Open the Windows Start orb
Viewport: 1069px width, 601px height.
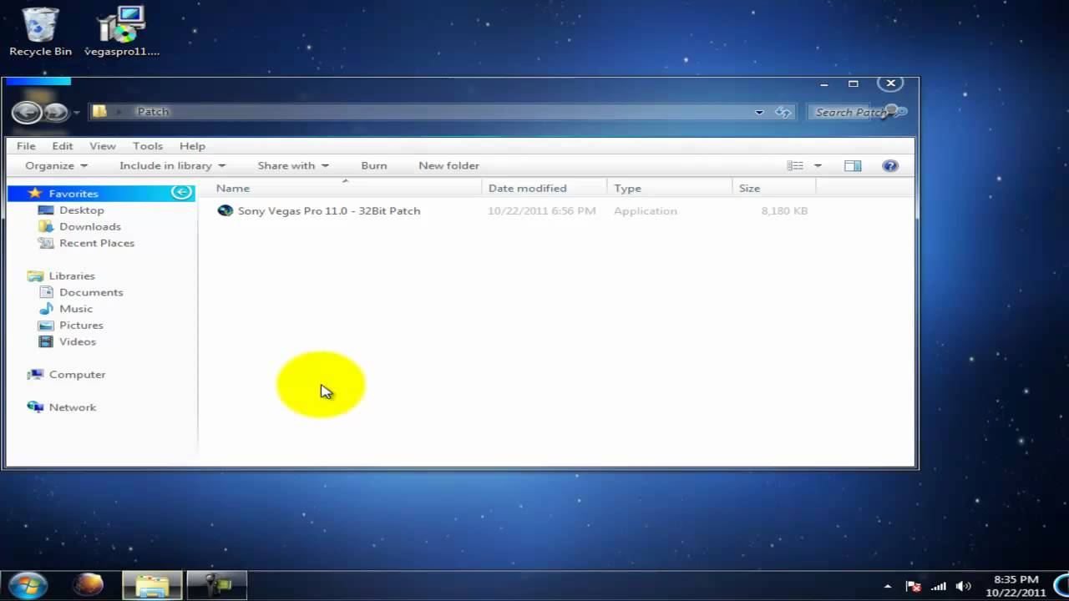click(28, 584)
